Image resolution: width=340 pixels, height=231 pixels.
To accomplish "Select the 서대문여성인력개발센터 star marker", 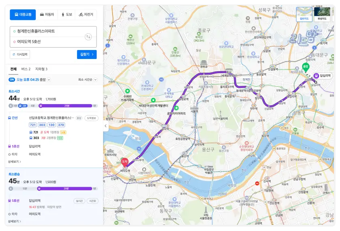I will [153, 100].
